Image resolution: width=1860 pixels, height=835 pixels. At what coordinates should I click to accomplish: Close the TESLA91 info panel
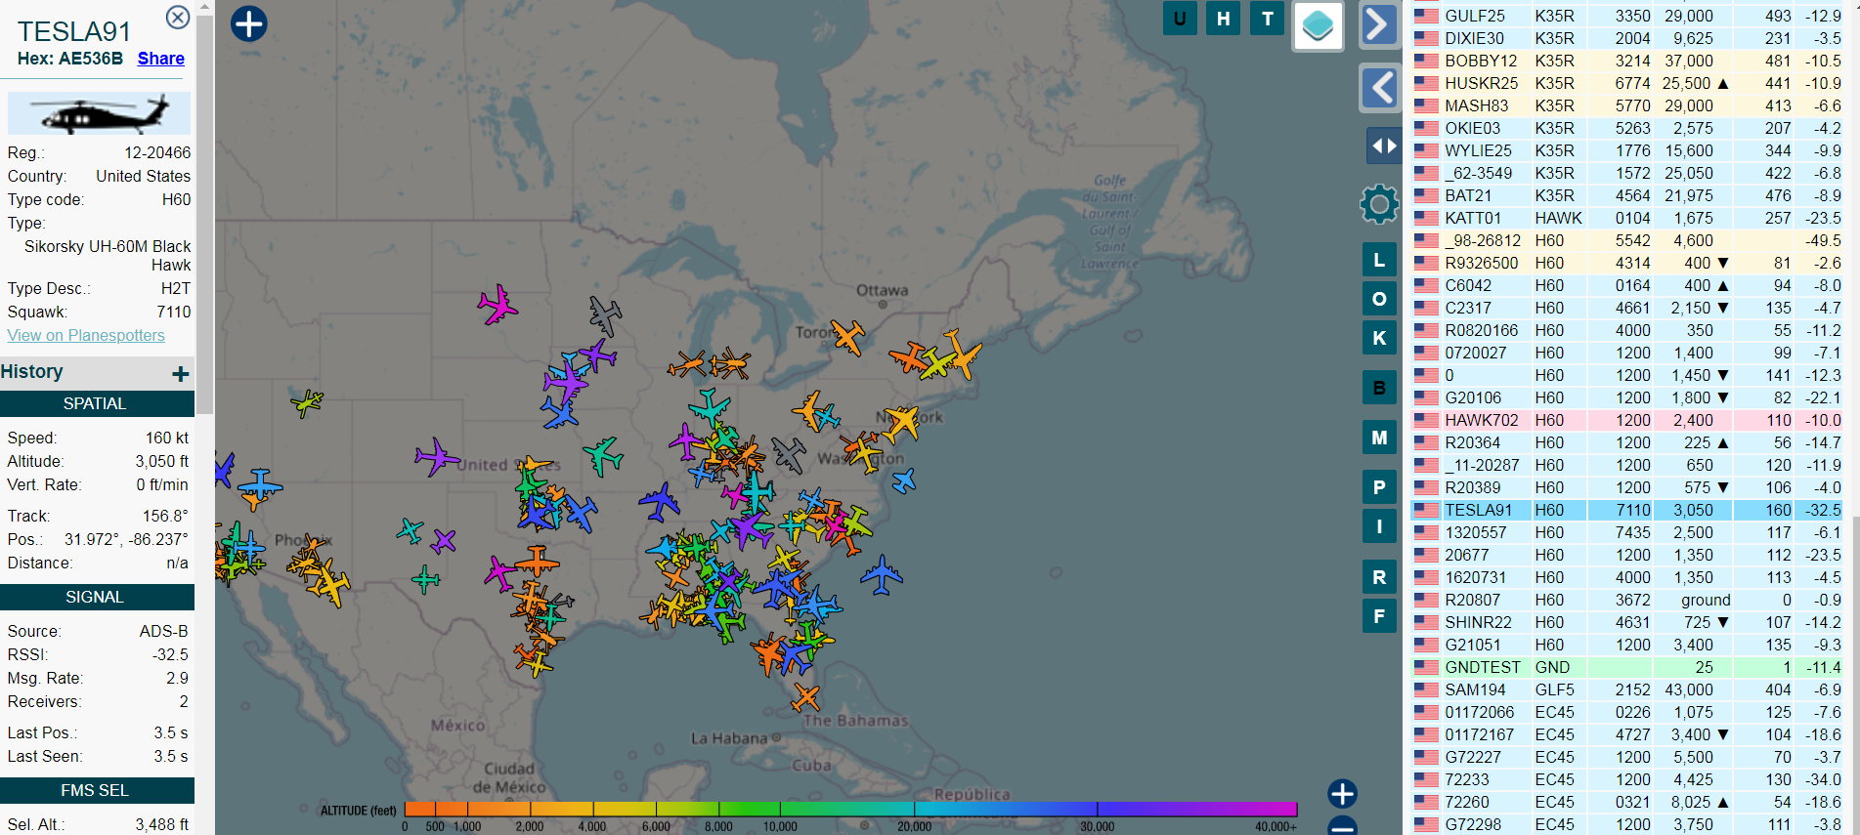click(x=178, y=17)
